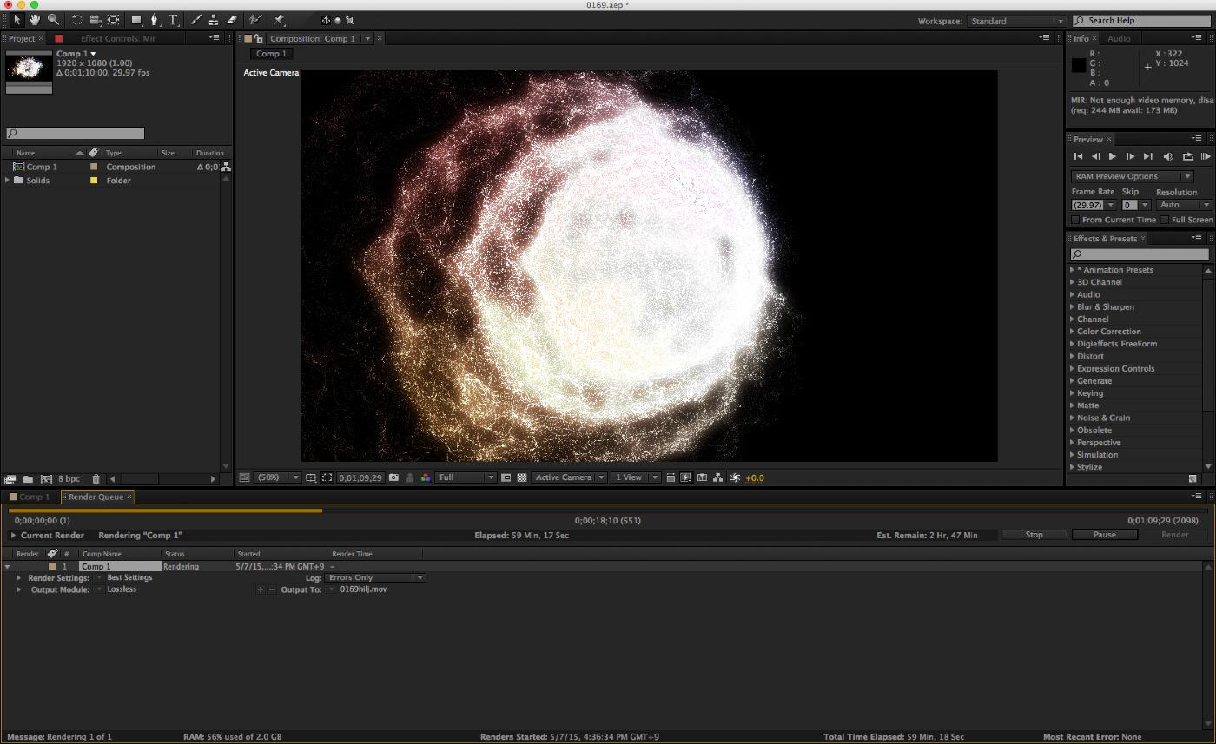The height and width of the screenshot is (744, 1216).
Task: Select the Clone Stamp tool
Action: point(214,19)
